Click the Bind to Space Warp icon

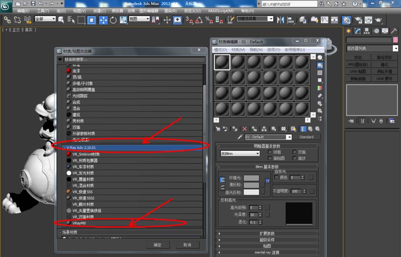tap(27, 20)
